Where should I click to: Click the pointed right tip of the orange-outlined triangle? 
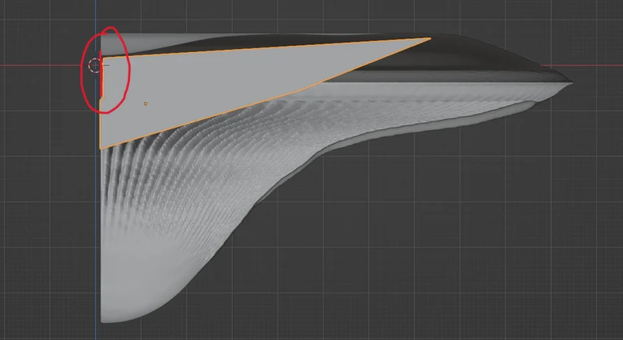click(x=430, y=38)
